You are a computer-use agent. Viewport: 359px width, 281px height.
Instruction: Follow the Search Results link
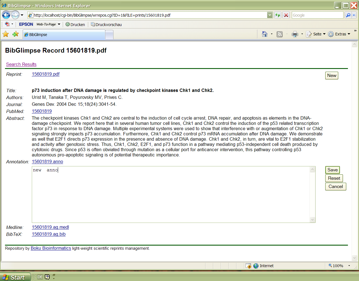pos(21,64)
